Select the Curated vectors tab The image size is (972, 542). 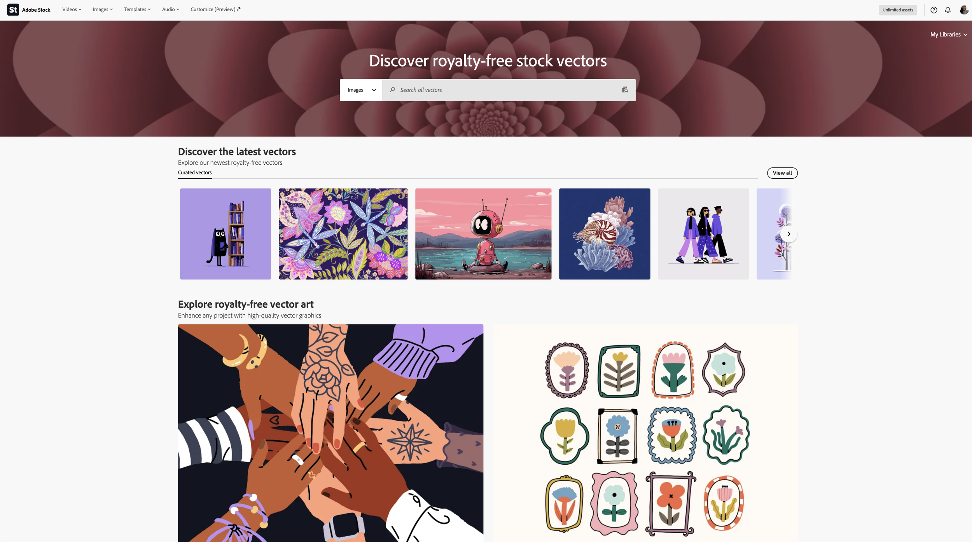coord(195,173)
